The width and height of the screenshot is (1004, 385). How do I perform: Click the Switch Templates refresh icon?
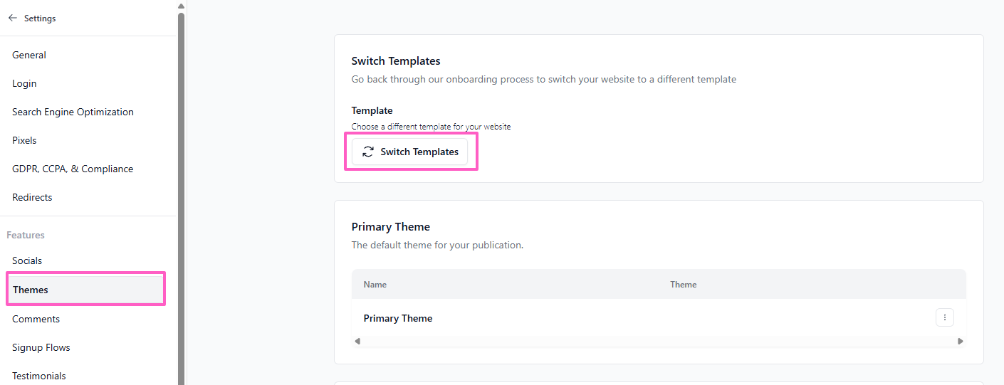pyautogui.click(x=368, y=152)
